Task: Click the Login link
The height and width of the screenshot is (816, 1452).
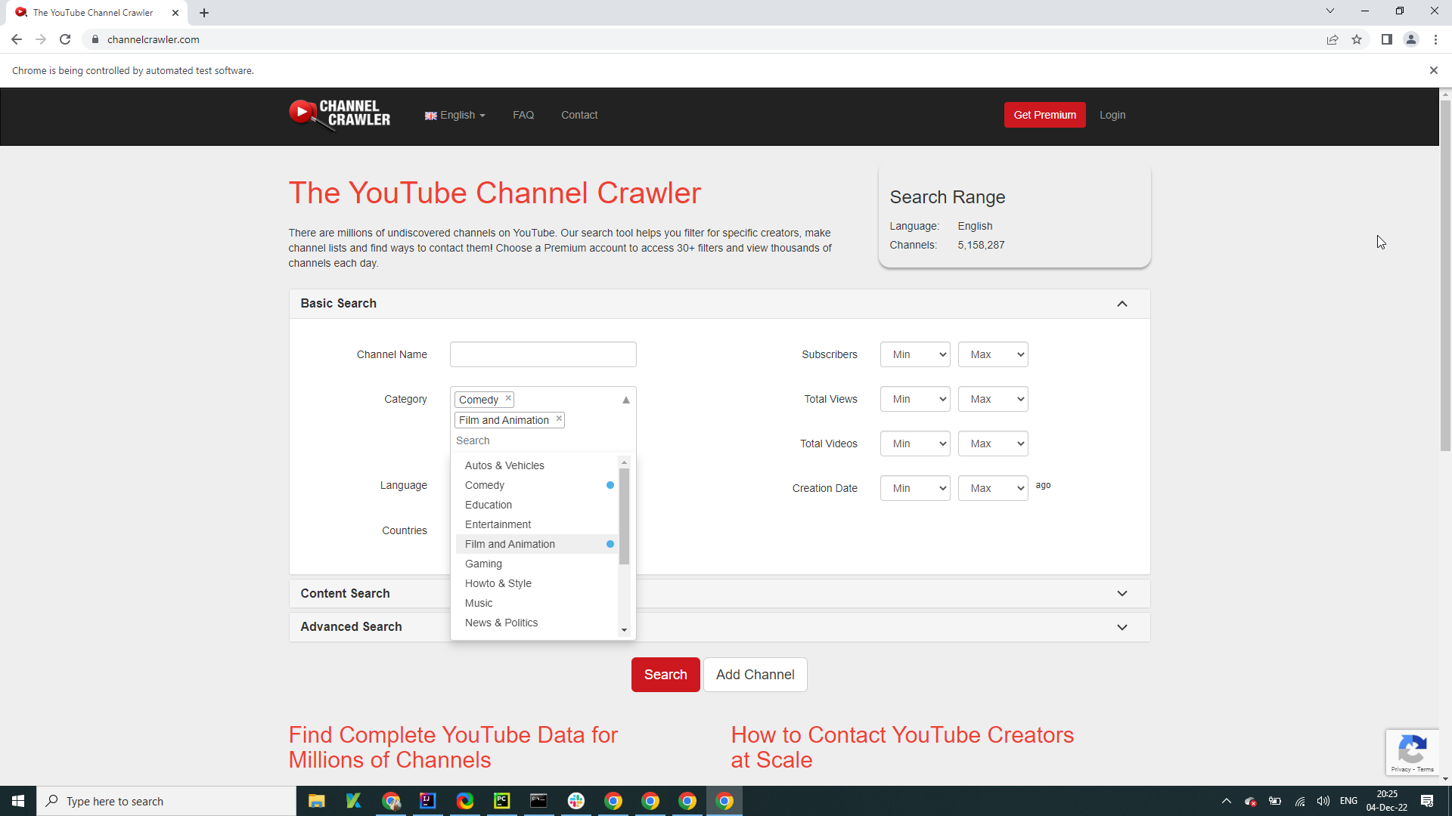Action: (x=1112, y=115)
